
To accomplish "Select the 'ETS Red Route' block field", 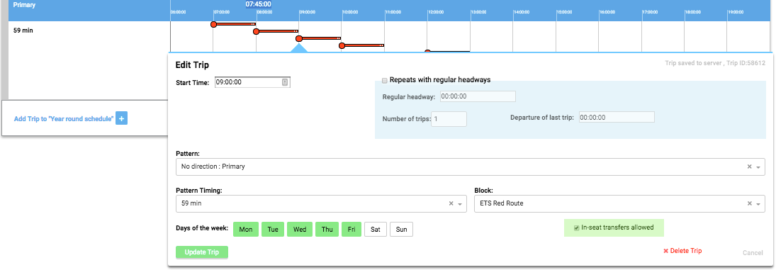I will 619,203.
